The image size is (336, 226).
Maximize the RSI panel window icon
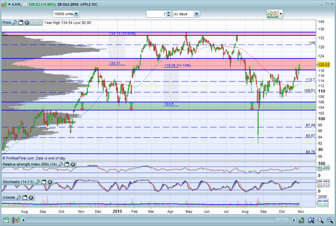click(x=67, y=164)
